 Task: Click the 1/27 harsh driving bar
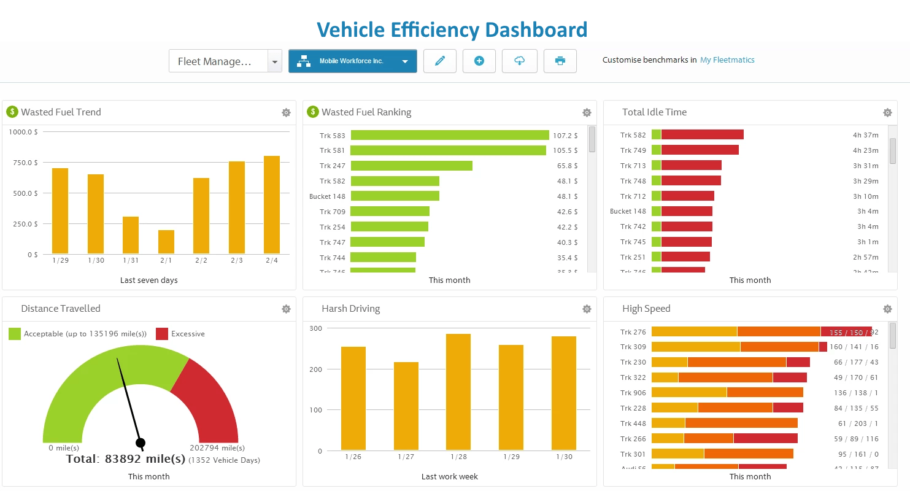(x=406, y=406)
